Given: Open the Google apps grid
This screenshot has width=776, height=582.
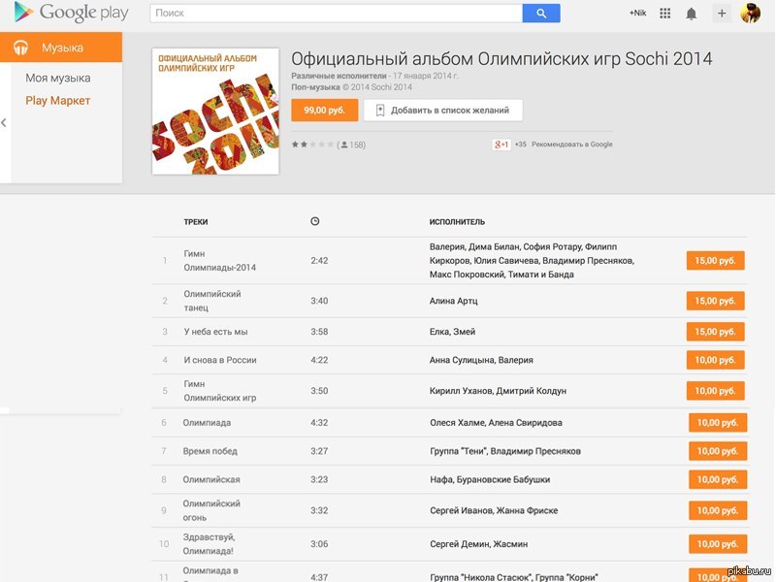Looking at the screenshot, I should click(665, 14).
